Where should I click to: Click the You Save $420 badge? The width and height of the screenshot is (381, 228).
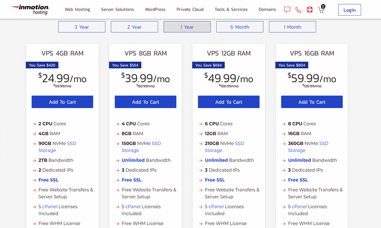pyautogui.click(x=42, y=65)
